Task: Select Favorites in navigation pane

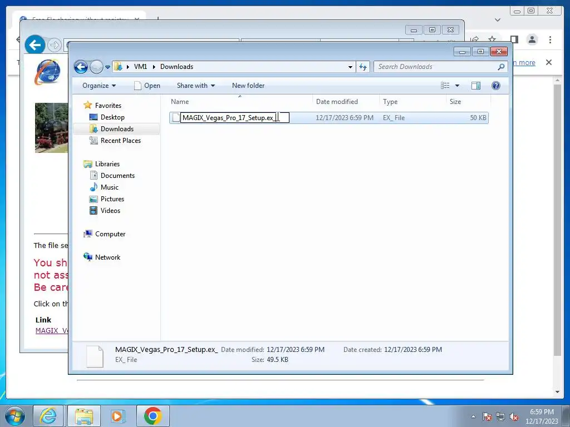Action: pos(108,105)
